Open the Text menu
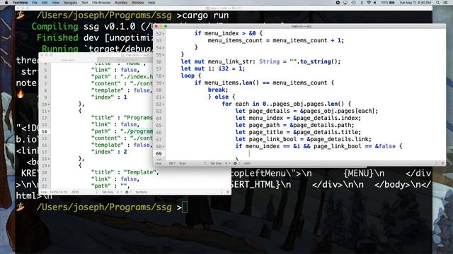Image resolution: width=453 pixels, height=254 pixels. [x=85, y=3]
